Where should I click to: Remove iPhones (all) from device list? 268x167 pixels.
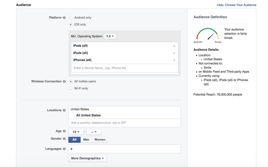pyautogui.click(x=174, y=60)
